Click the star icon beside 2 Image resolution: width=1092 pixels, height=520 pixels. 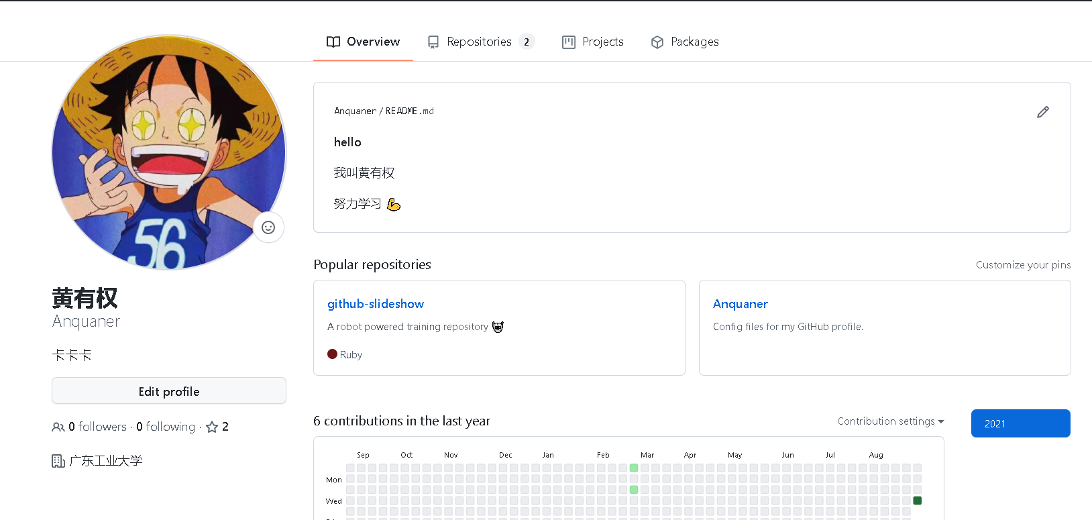[x=212, y=427]
